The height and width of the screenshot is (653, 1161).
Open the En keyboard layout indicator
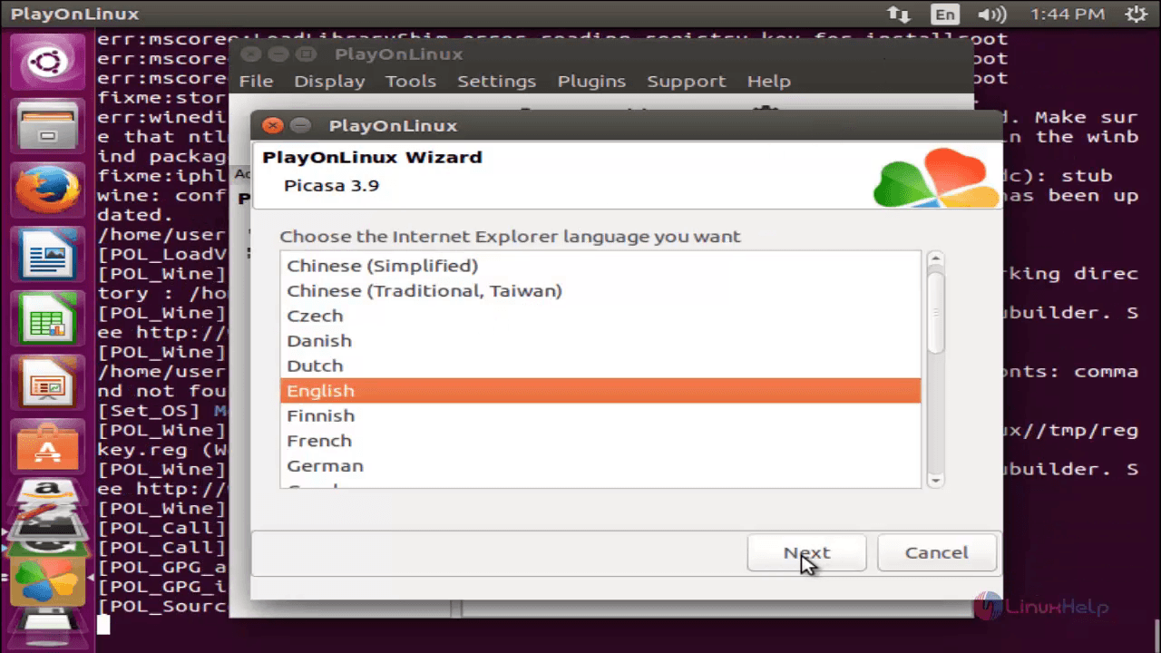945,14
